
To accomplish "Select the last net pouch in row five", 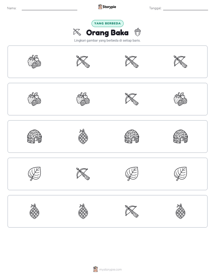I will [180, 211].
